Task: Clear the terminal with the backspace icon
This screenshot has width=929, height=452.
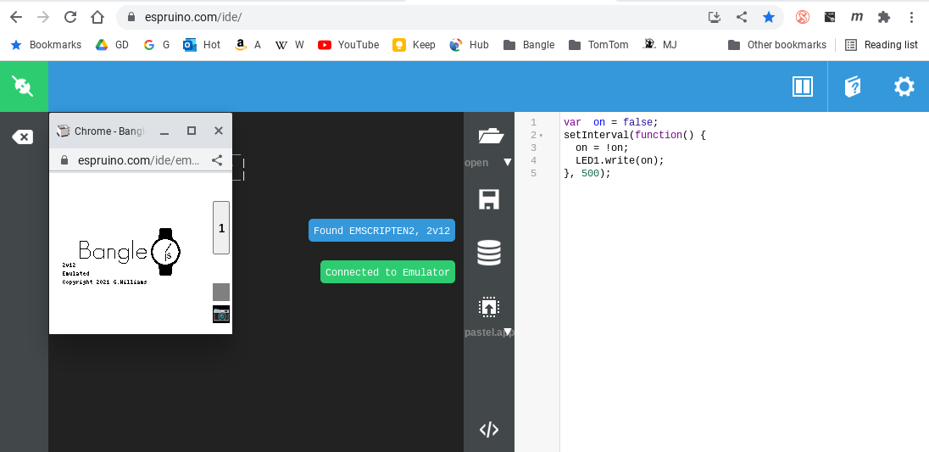Action: coord(23,137)
